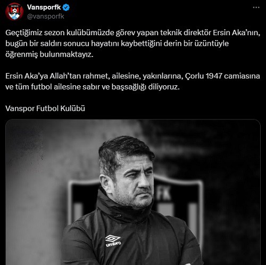Click the 'Vanspor Futbol Kulübü' signature line
266x265 pixels.
pyautogui.click(x=45, y=108)
